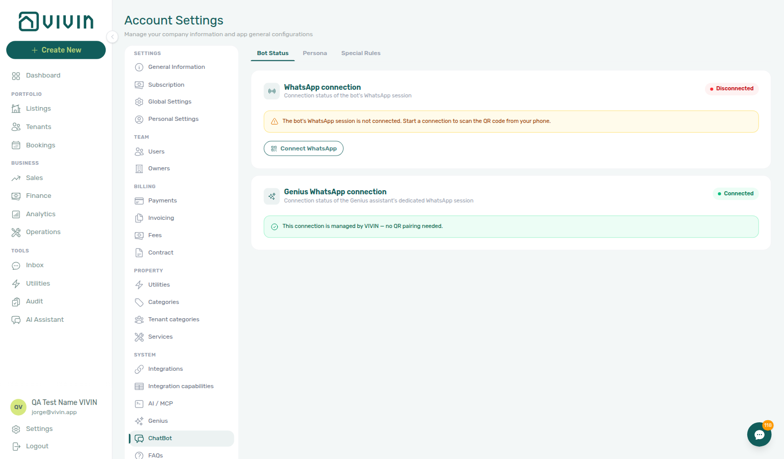Open the FAQs settings item
The height and width of the screenshot is (459, 784).
tap(181, 455)
